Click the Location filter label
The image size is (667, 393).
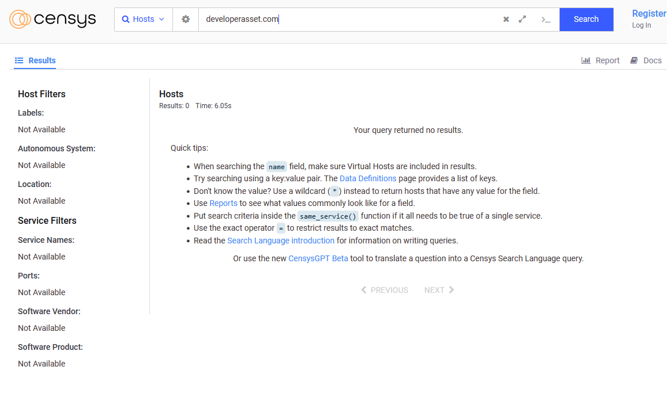click(35, 184)
